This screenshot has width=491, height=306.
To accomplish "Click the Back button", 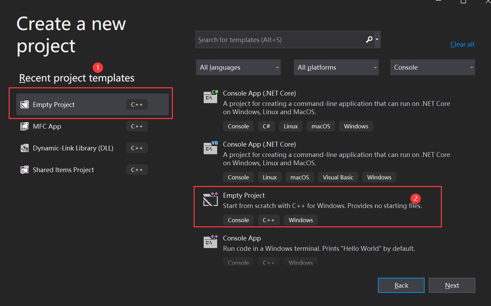I will (x=401, y=285).
